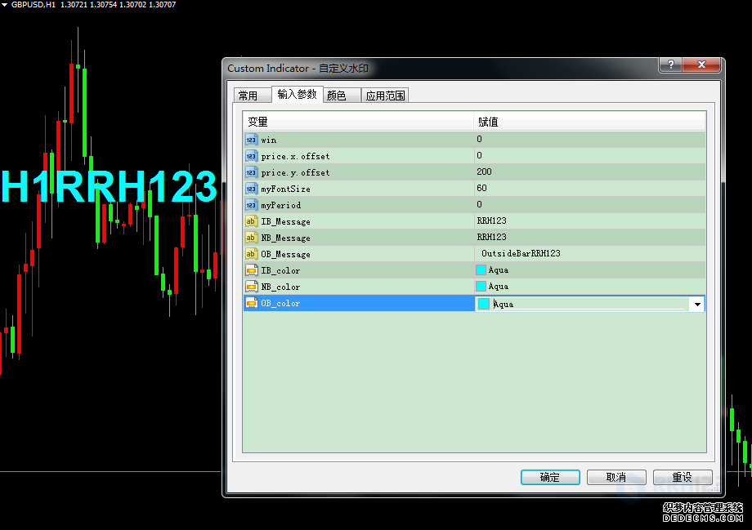Viewport: 752px width, 530px height.
Task: Click the IB_Message value RRH123
Action: coord(491,220)
